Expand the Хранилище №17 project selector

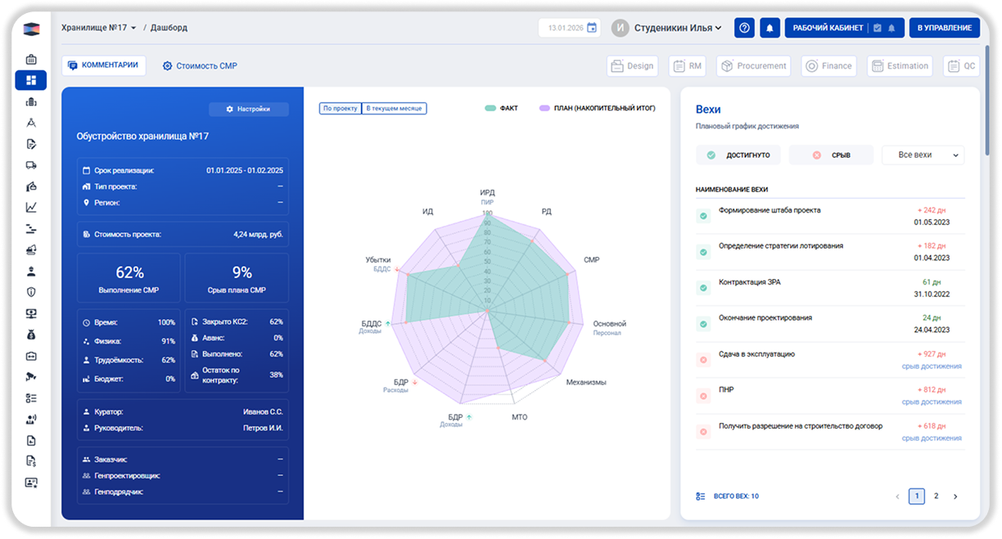(x=98, y=28)
